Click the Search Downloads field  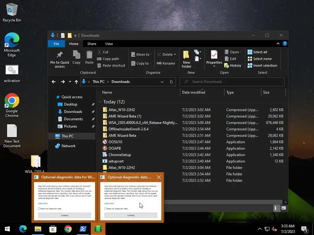232,82
